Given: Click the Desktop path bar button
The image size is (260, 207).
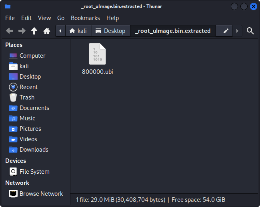Looking at the screenshot, I should click(110, 31).
